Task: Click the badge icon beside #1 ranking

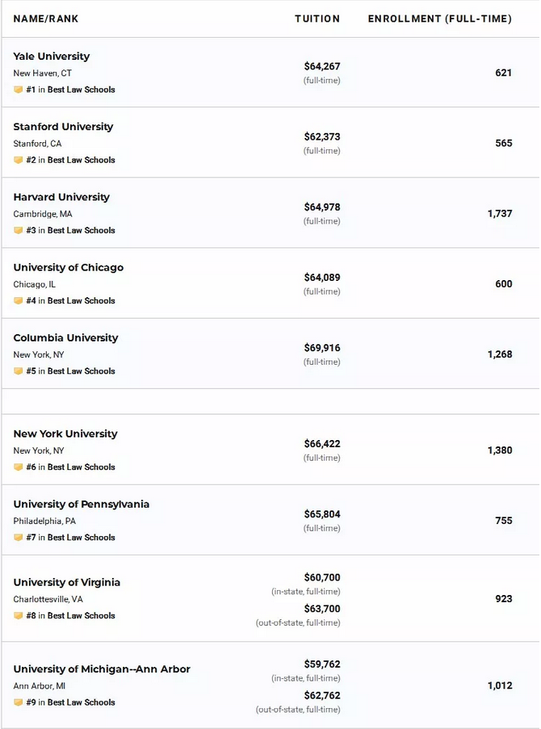Action: click(x=18, y=90)
